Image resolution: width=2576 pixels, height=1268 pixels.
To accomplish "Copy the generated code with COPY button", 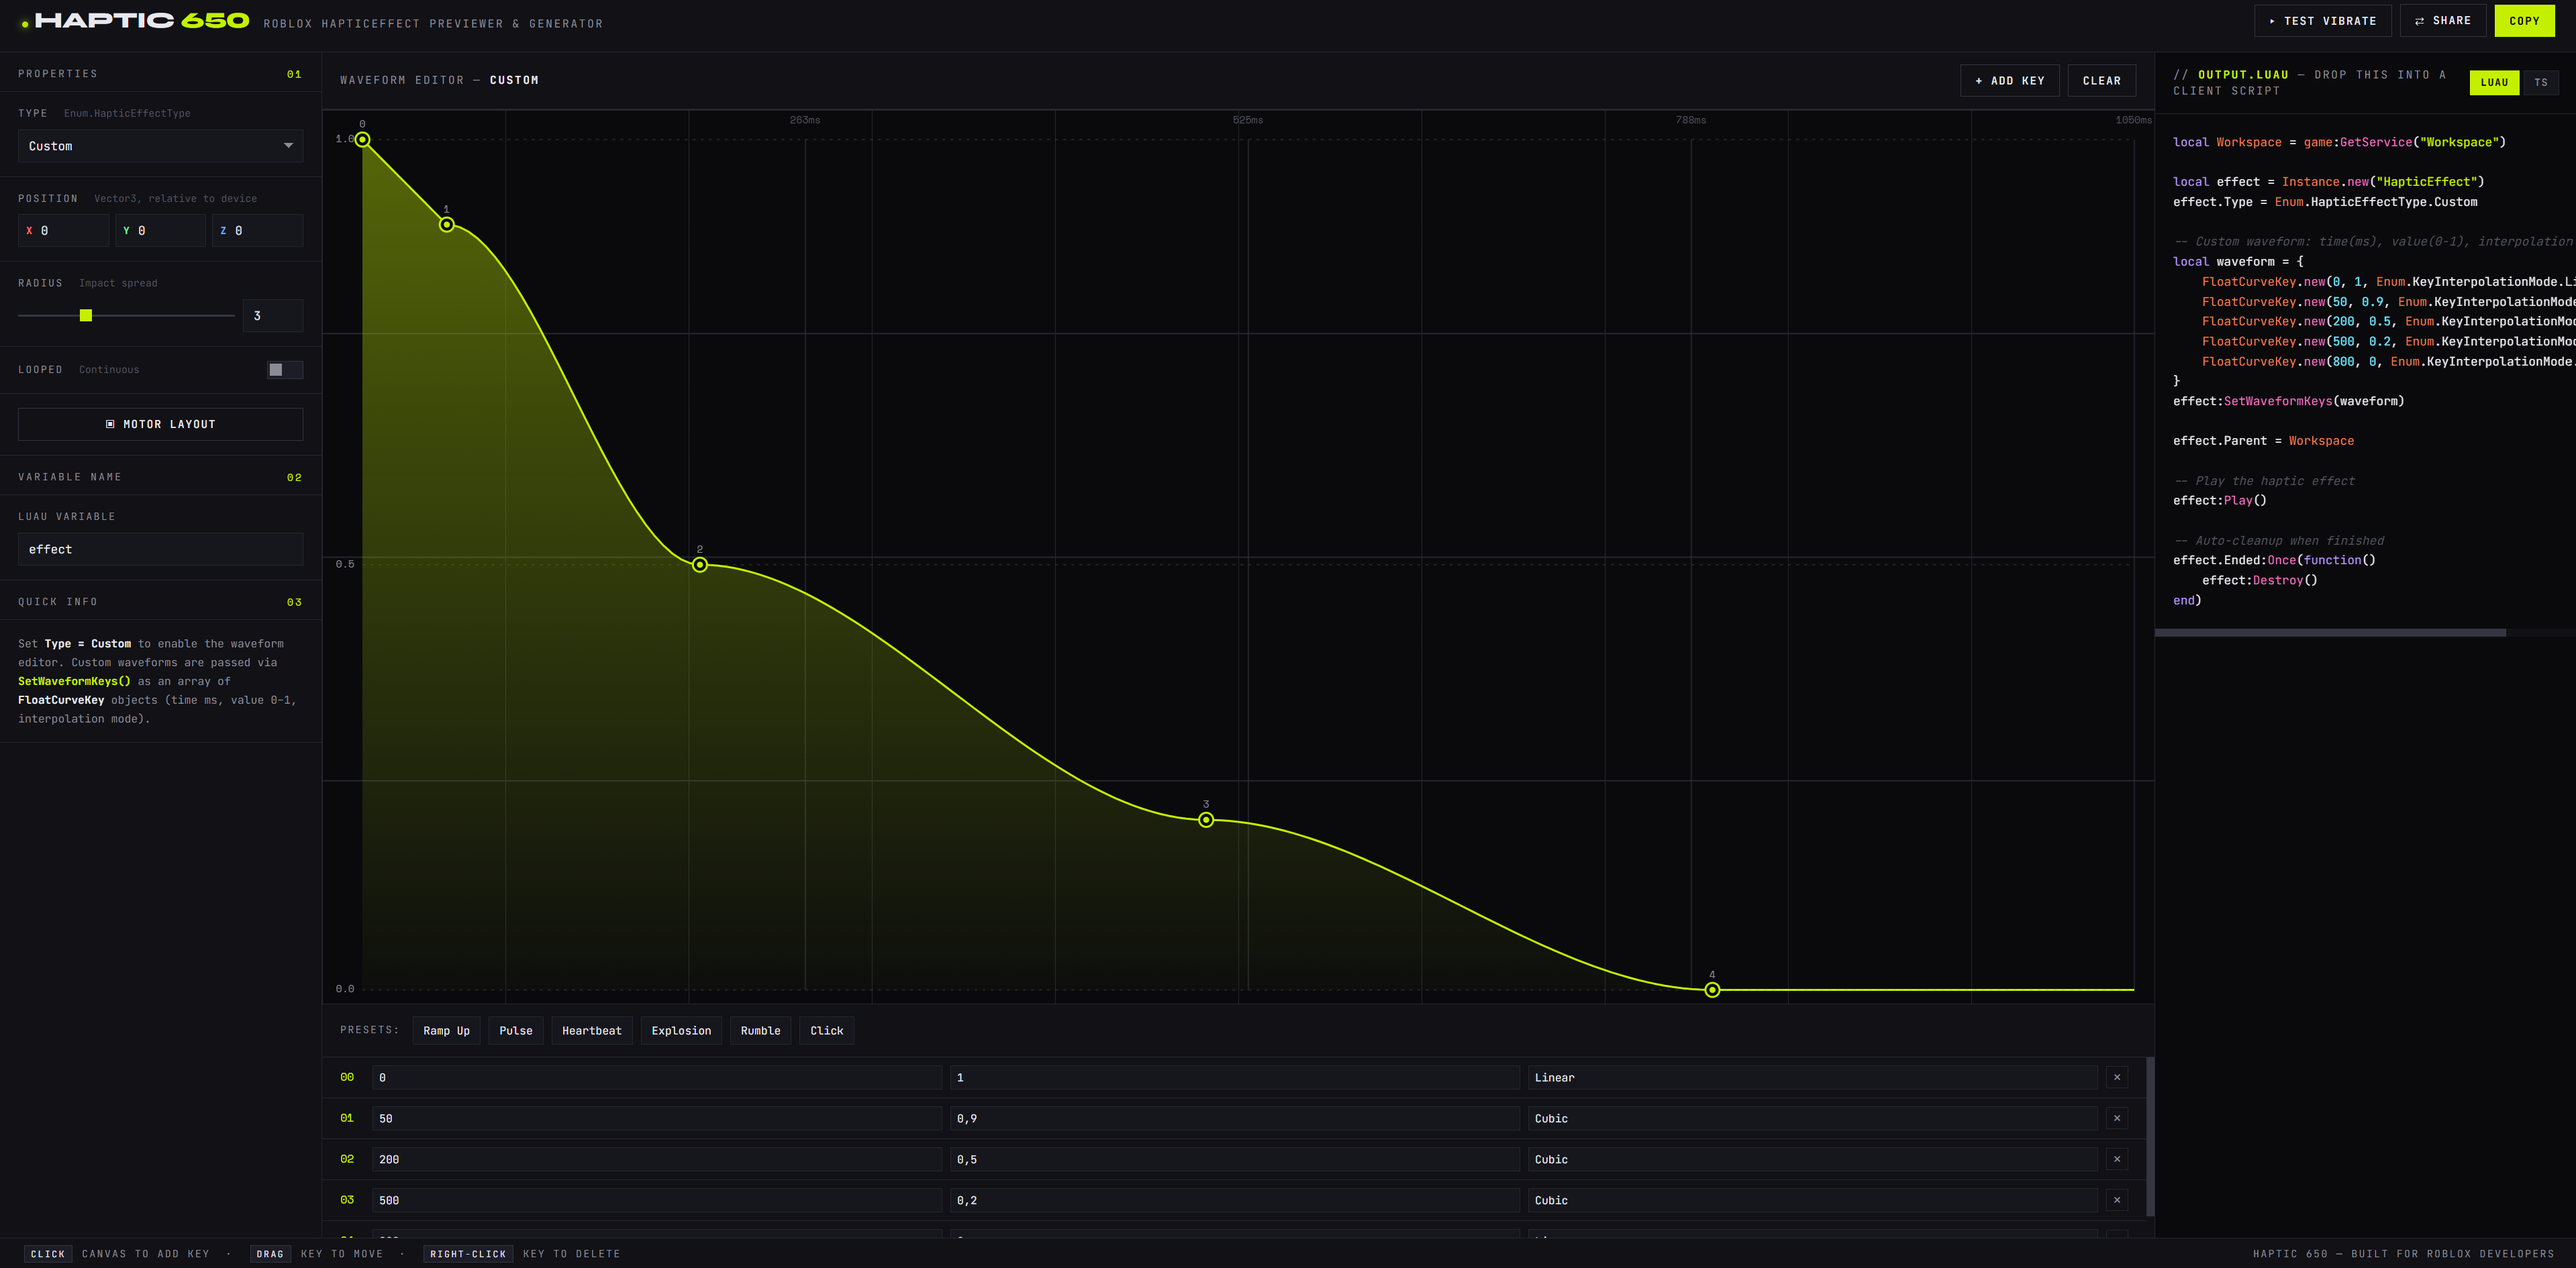I will (x=2524, y=21).
